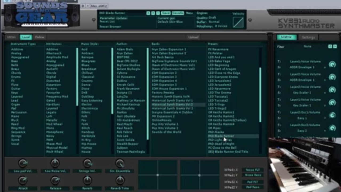The image size is (341, 192).
Task: Select the Preset Browser option
Action: pyautogui.click(x=110, y=27)
